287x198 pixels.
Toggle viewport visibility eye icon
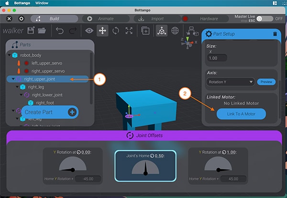tap(89, 31)
